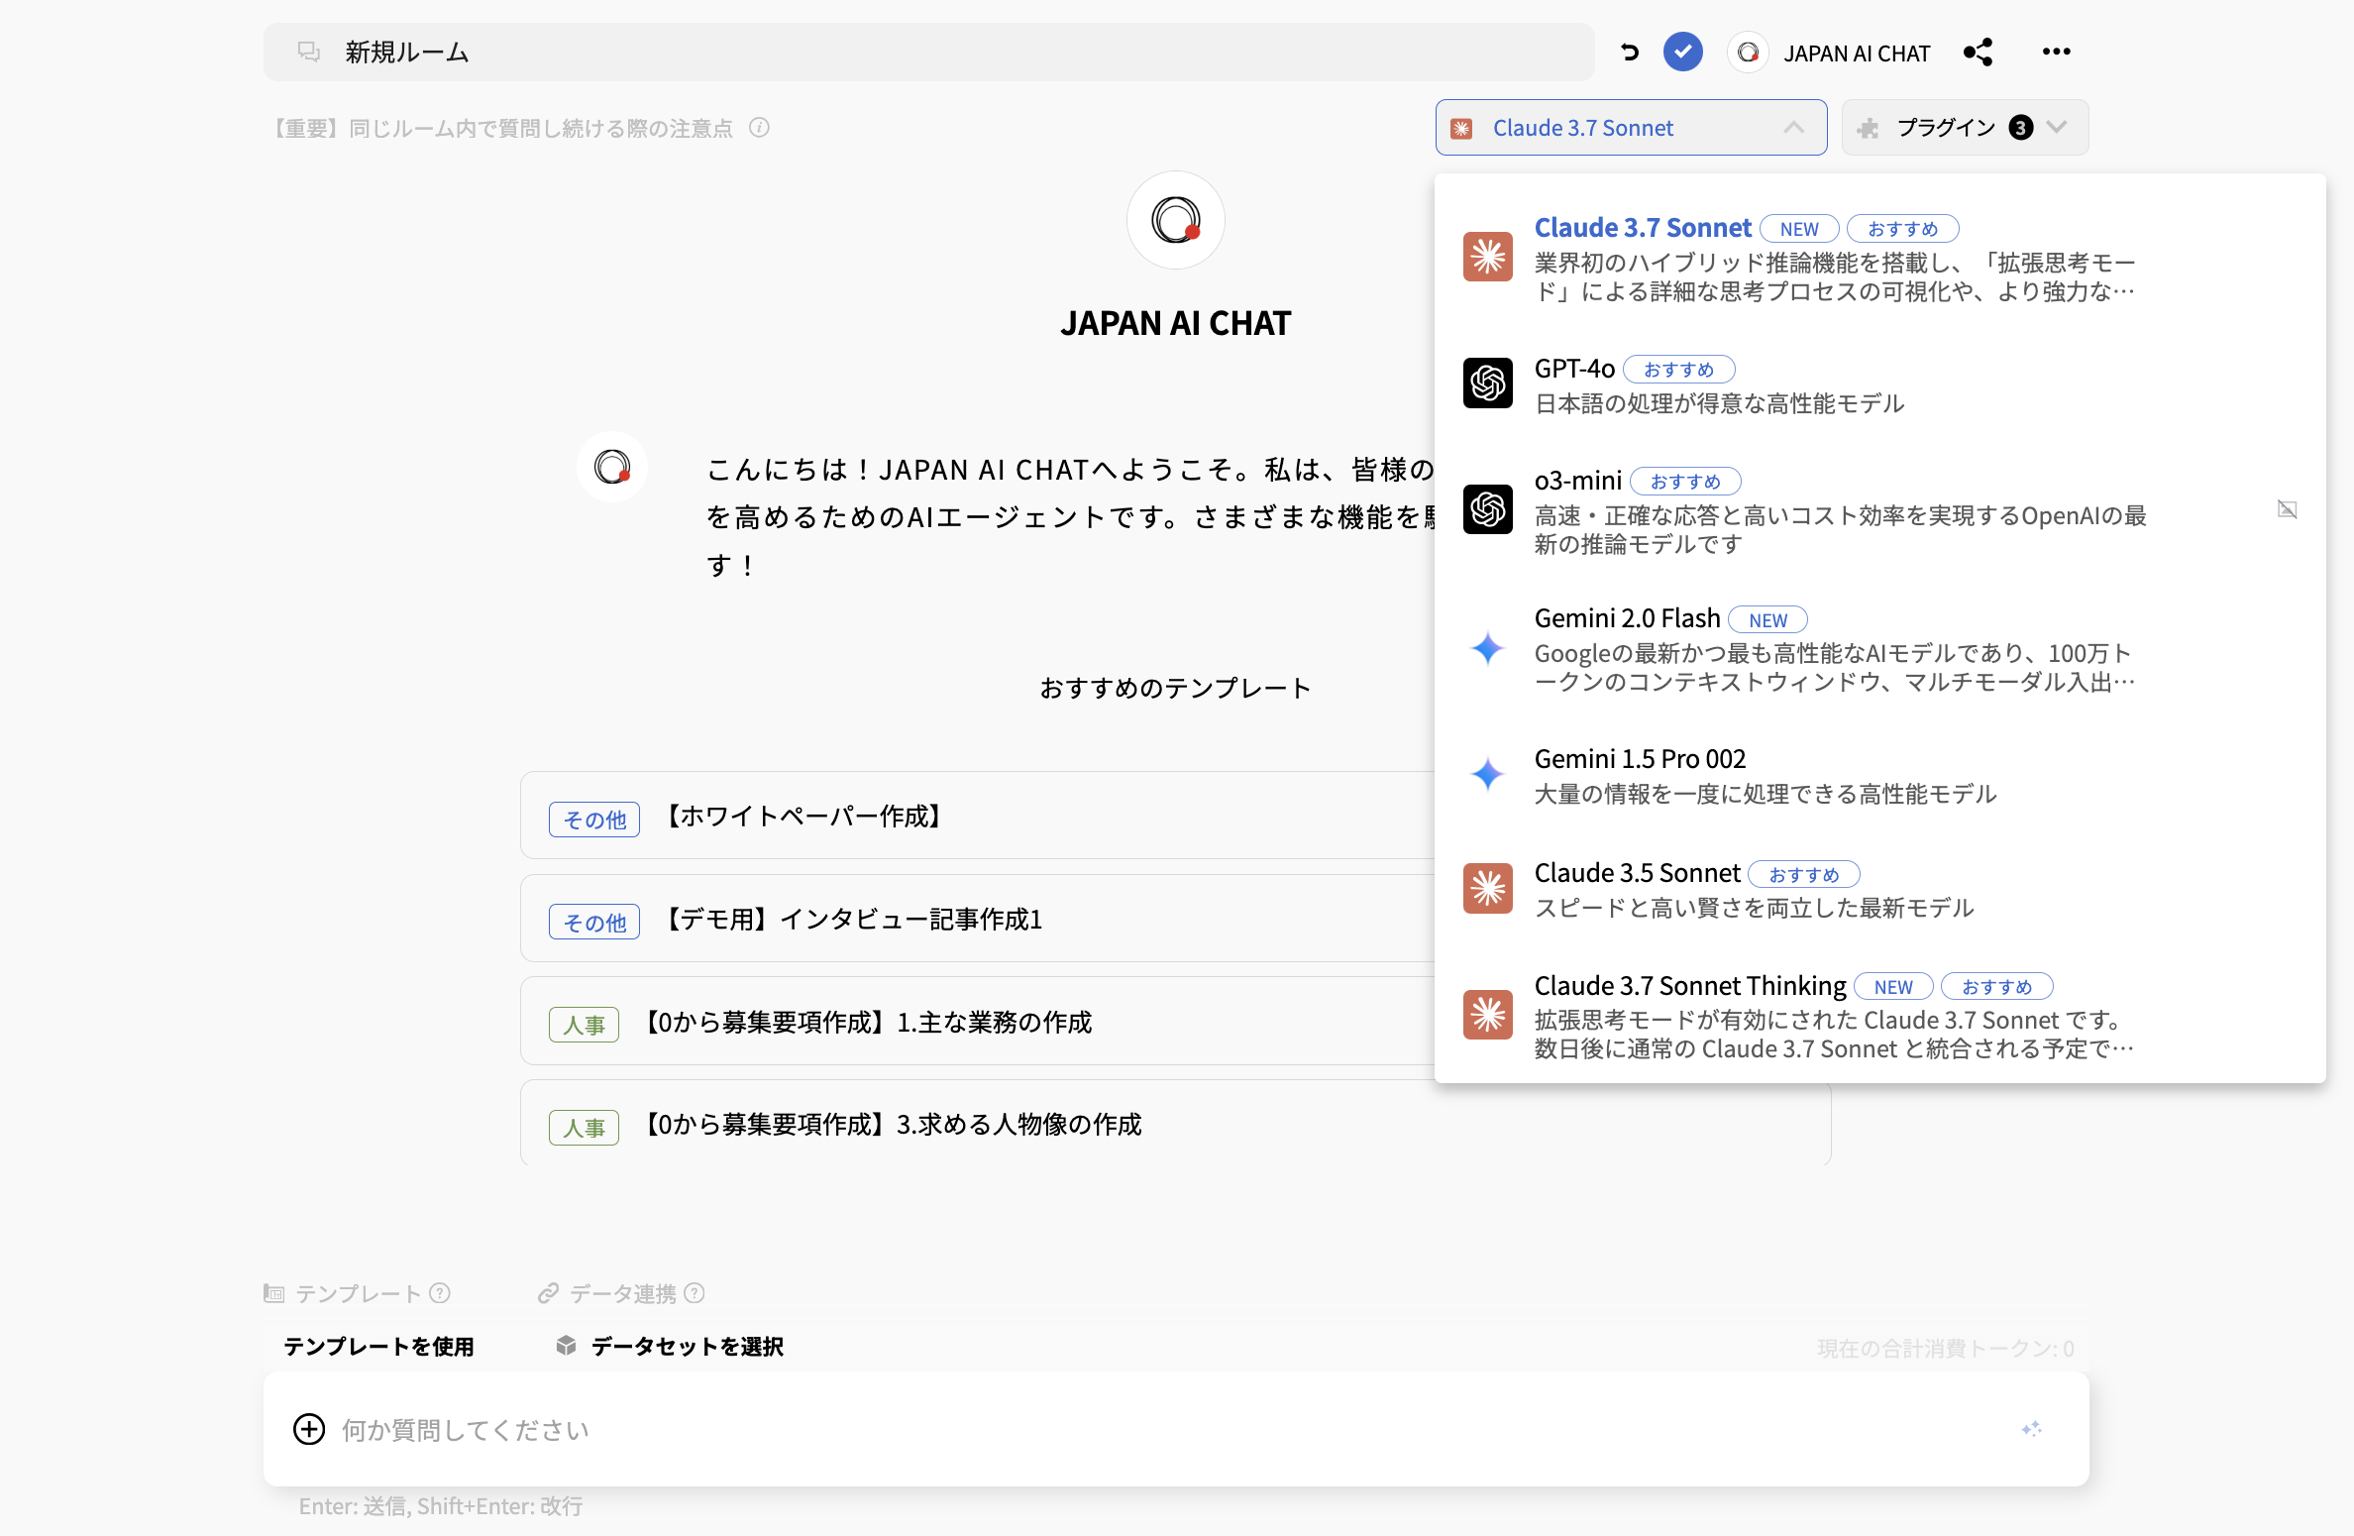Click the blue checkmark circle icon
This screenshot has height=1536, width=2354.
[x=1683, y=52]
